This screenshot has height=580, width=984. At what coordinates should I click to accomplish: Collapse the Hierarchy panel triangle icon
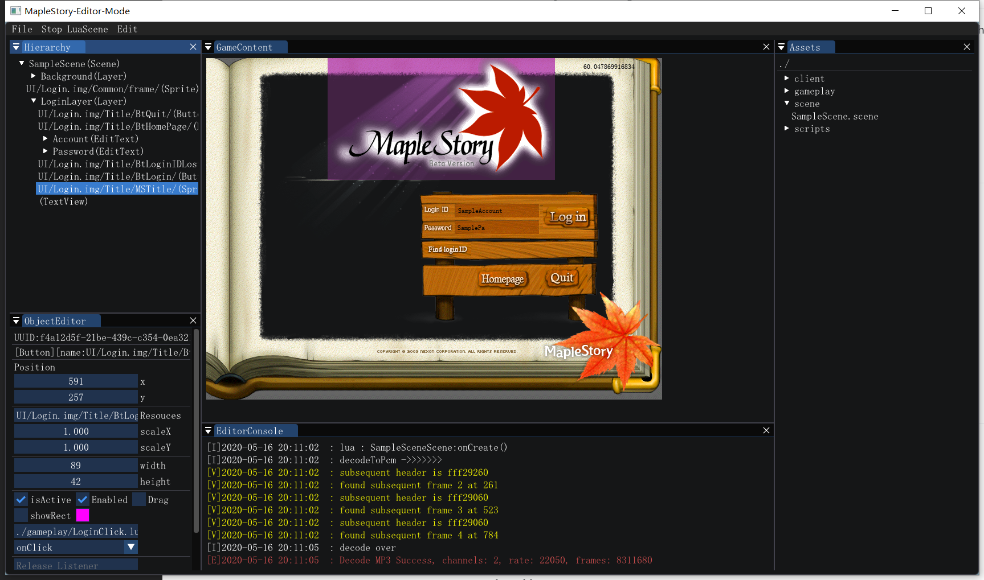coord(16,47)
